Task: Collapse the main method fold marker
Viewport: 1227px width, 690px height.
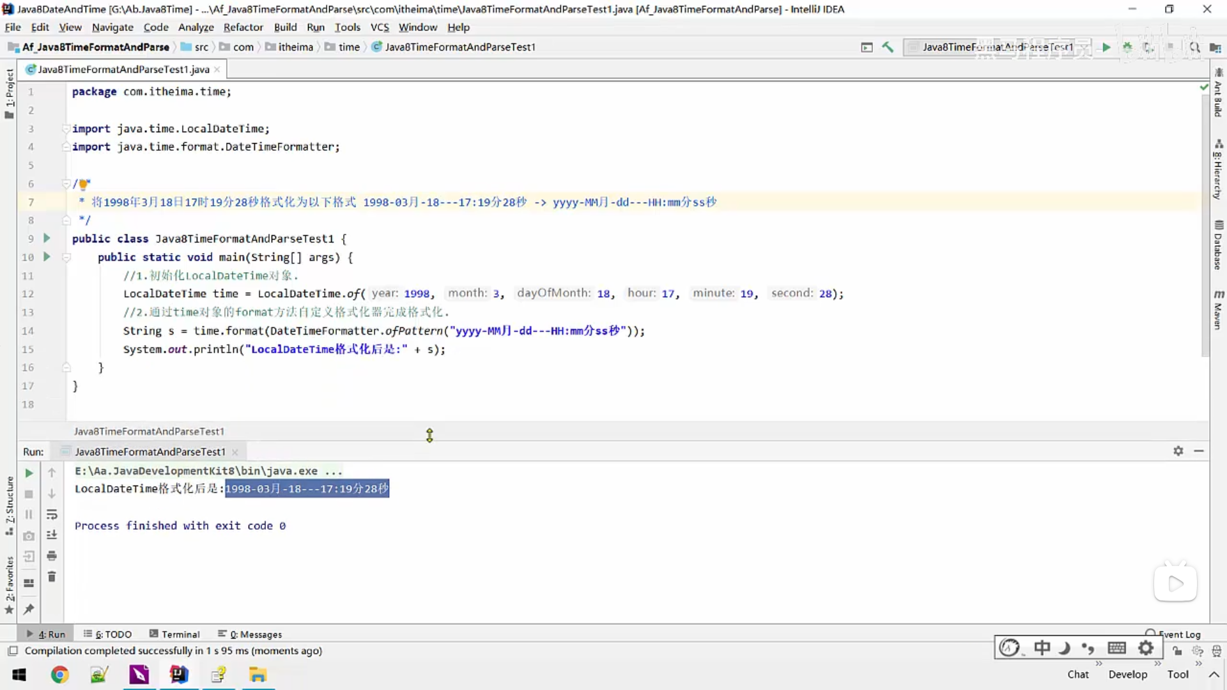Action: [x=66, y=257]
